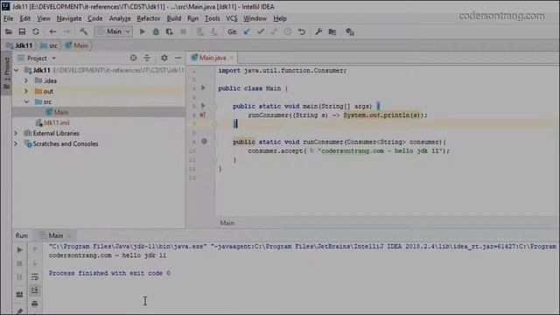The width and height of the screenshot is (560, 315).
Task: Open the File menu
Action: click(x=9, y=18)
